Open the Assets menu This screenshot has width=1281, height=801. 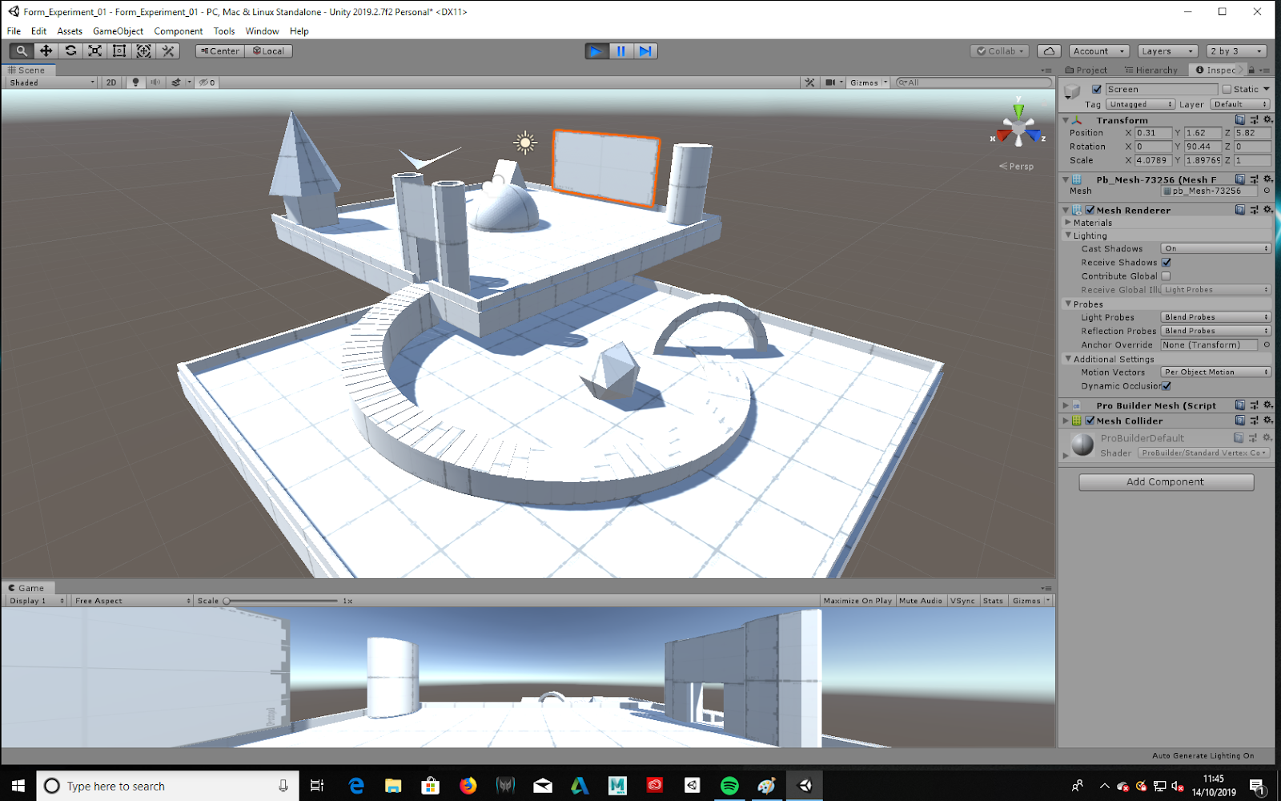(x=70, y=31)
